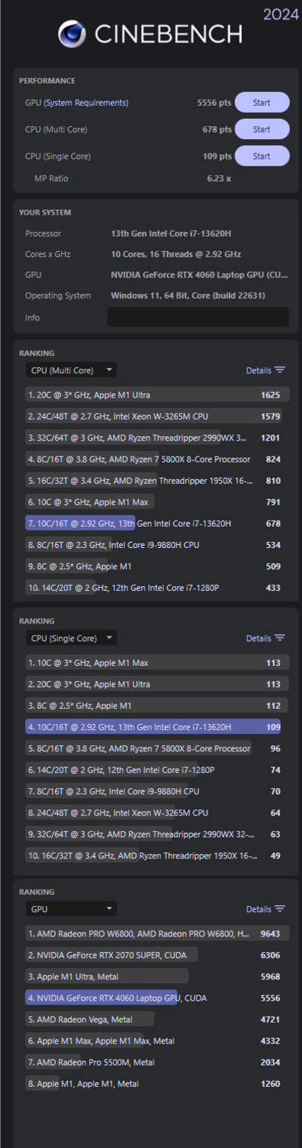Start the CPU Single Core test
Screen dimensions: 302x1148
pos(262,156)
